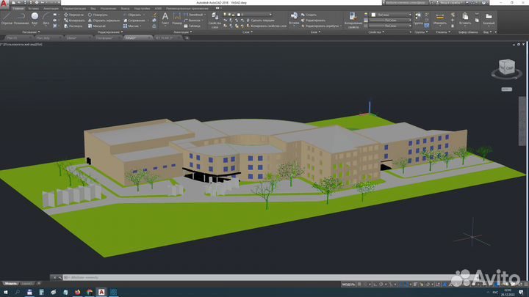Viewport: 529px width, 297px height.
Task: Open the AutoCAD application menu logo
Action: click(4, 4)
